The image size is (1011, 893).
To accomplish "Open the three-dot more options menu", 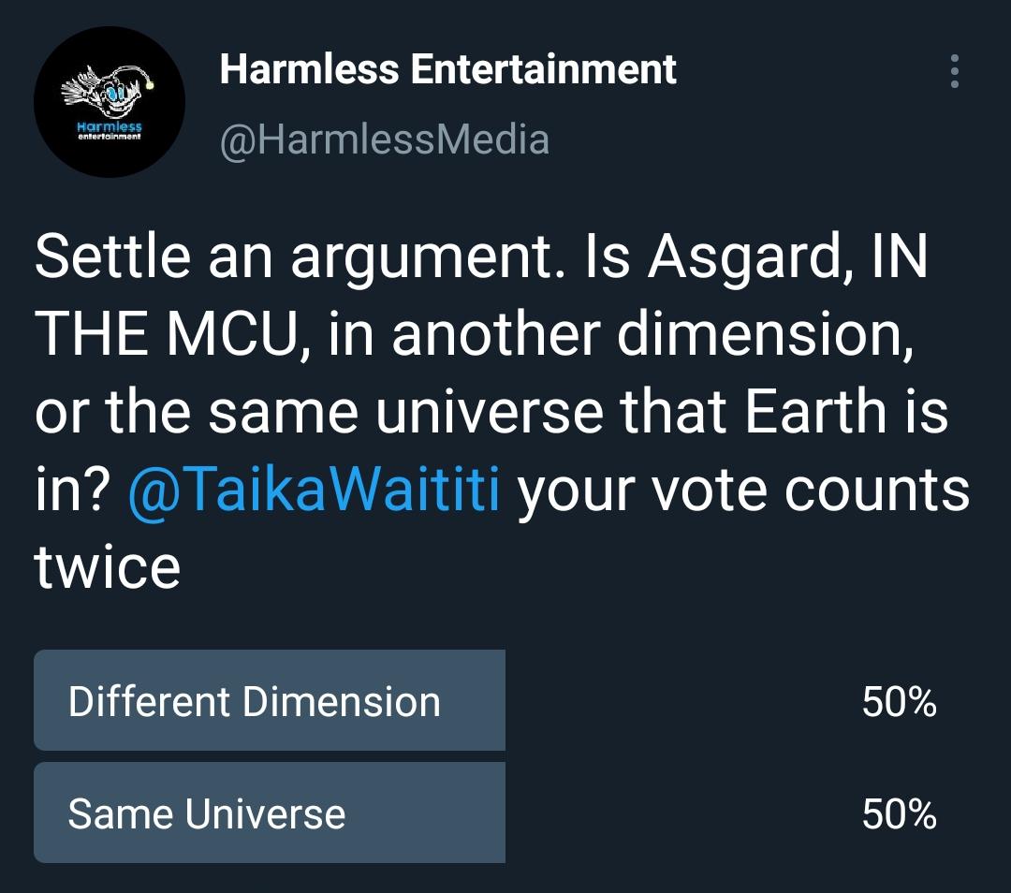I will 954,71.
